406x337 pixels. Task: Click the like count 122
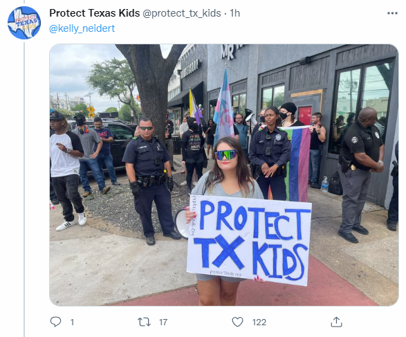259,322
